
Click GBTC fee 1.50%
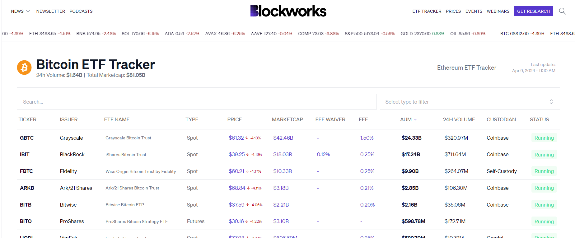pyautogui.click(x=367, y=138)
